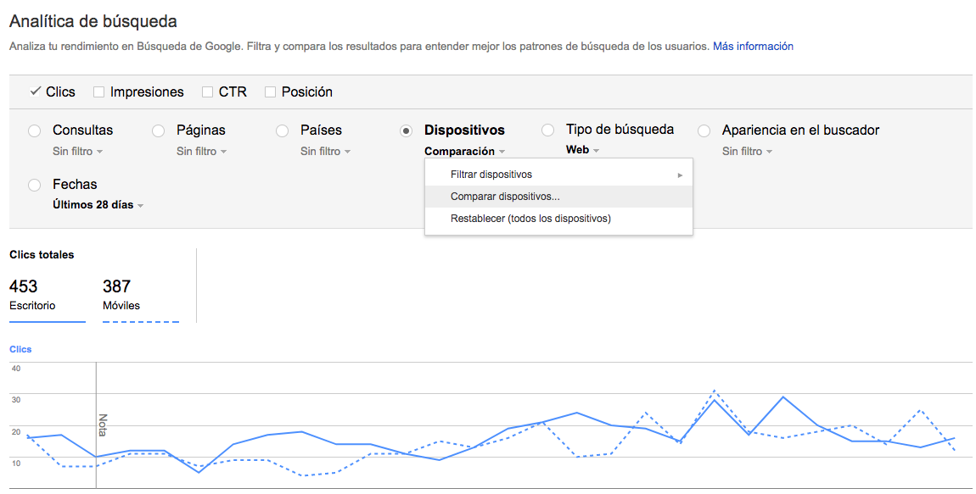Uncheck the Clics metric
976x494 pixels.
point(36,91)
